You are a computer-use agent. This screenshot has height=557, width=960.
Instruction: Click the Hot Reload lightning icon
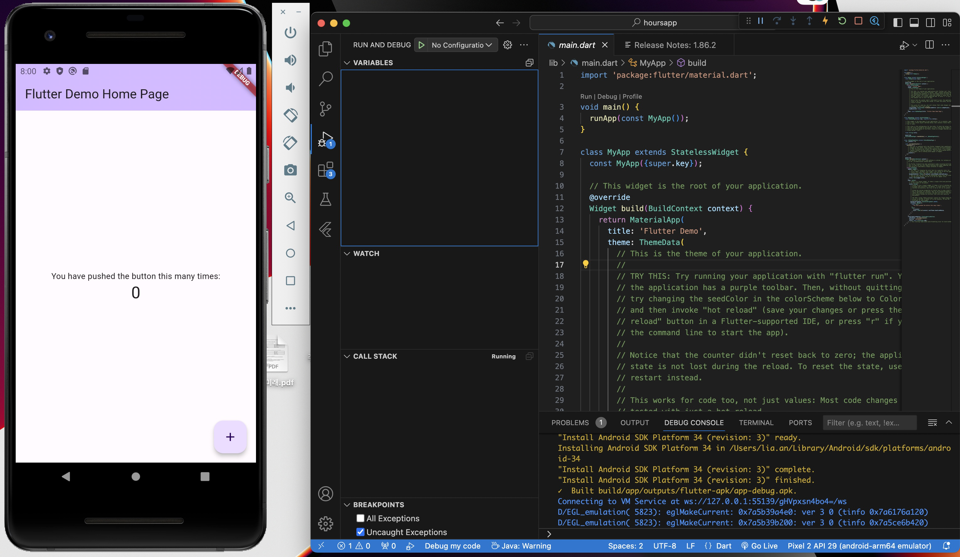[825, 21]
